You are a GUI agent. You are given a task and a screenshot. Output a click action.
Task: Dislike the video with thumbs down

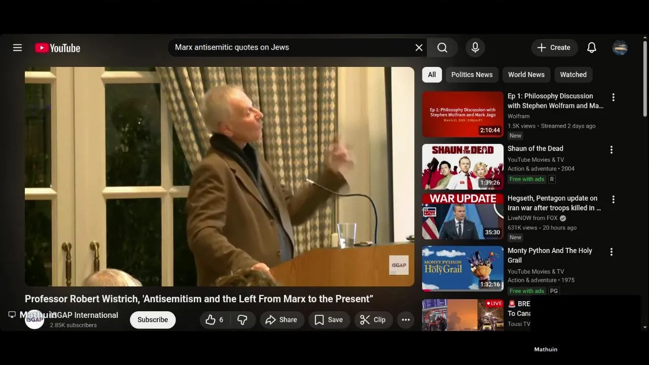[x=242, y=320]
